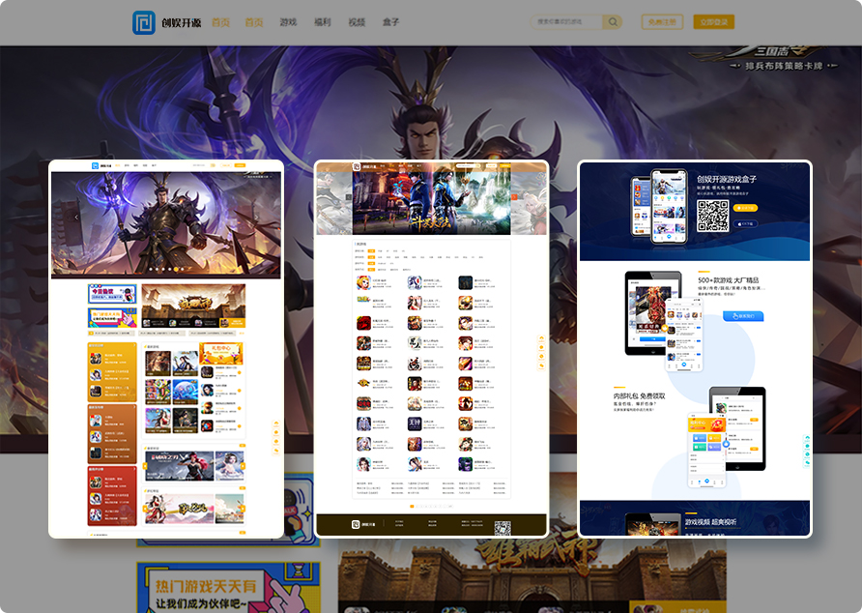Show next slide in homepage preview carousel
Screen dimensions: 862x613
(x=256, y=218)
